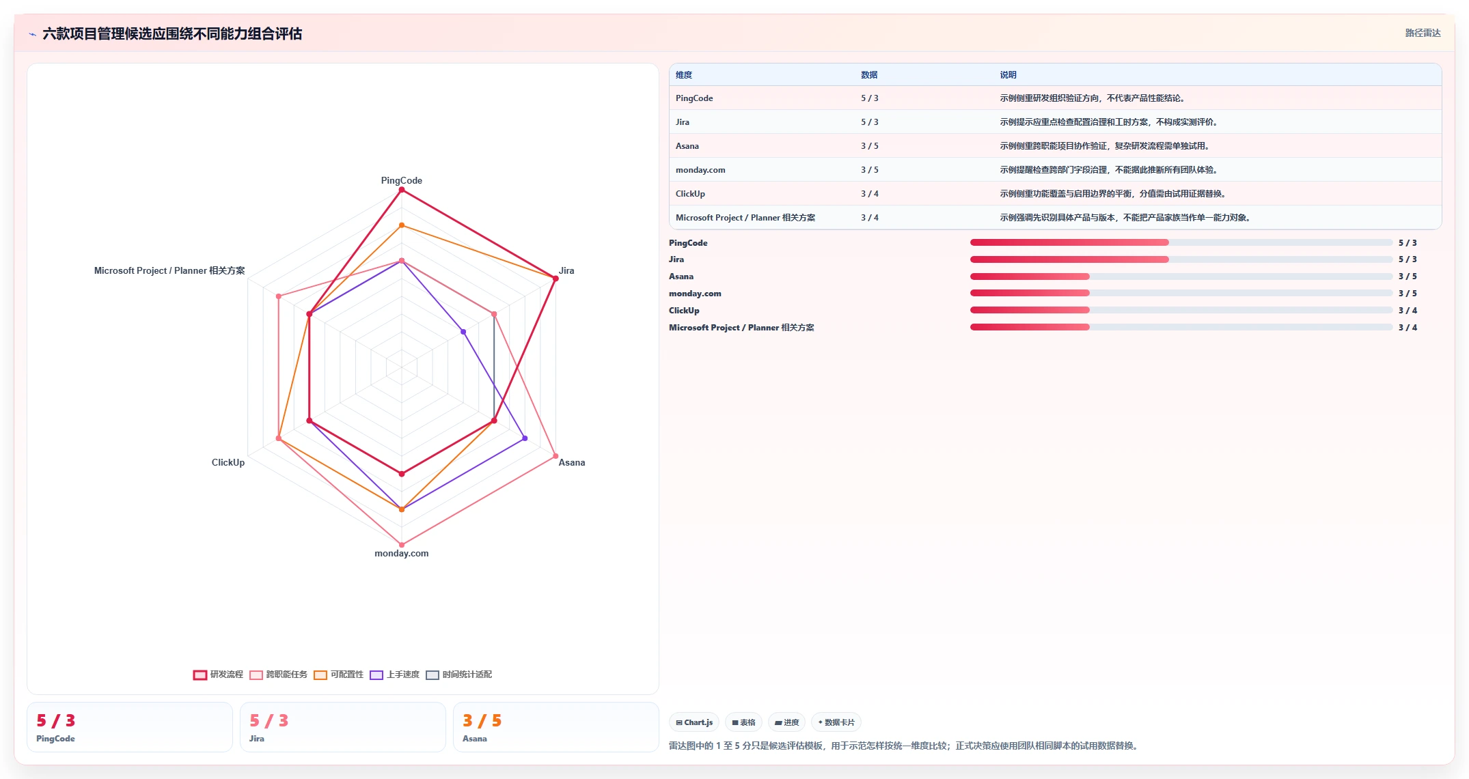Select the Asana row name cell in the table
This screenshot has width=1469, height=779.
click(x=687, y=146)
